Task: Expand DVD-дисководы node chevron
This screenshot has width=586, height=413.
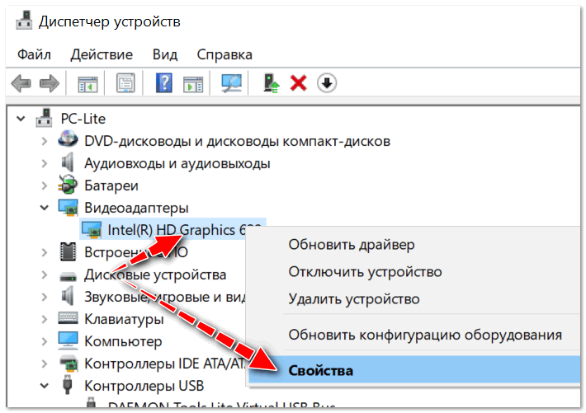Action: [44, 141]
